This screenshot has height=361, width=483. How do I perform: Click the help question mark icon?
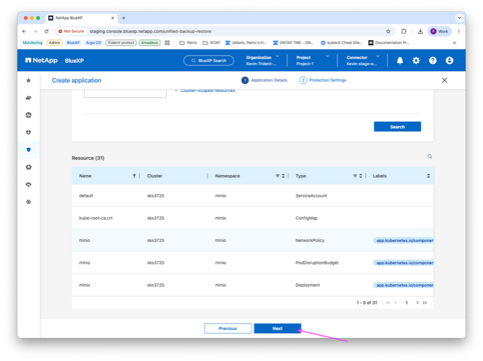[433, 60]
